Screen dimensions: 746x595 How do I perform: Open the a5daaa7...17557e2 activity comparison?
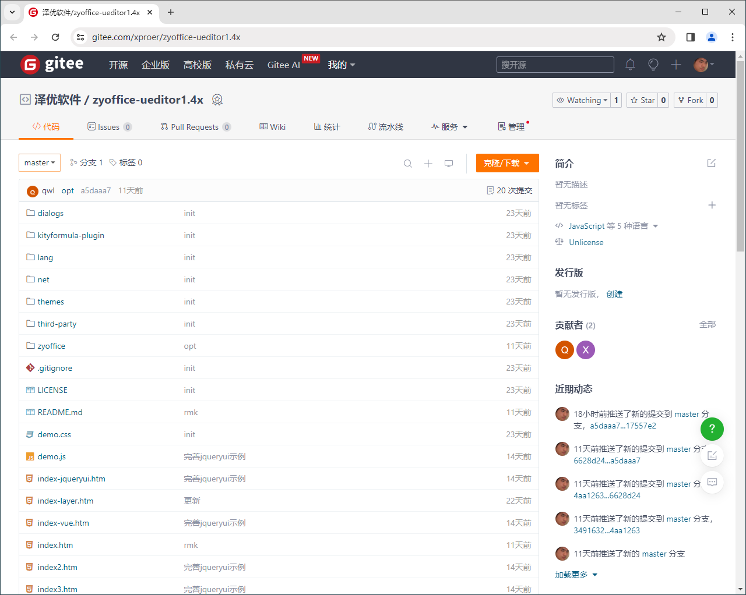click(x=623, y=426)
